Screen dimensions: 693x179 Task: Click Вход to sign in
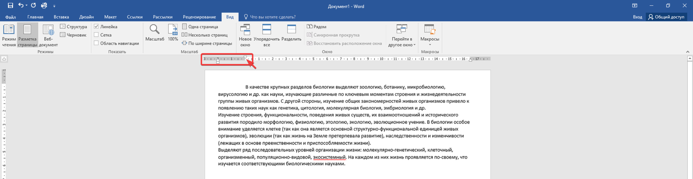(x=637, y=17)
